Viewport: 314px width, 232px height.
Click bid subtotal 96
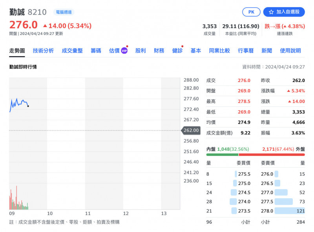coord(209,222)
